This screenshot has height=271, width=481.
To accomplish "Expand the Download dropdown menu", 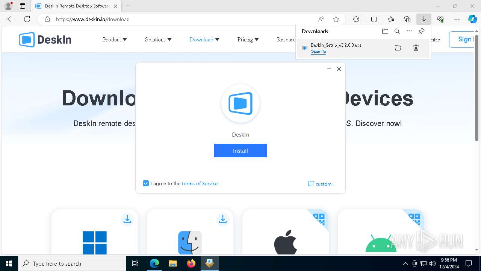I will point(204,40).
